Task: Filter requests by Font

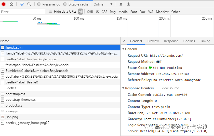Action: point(134,12)
